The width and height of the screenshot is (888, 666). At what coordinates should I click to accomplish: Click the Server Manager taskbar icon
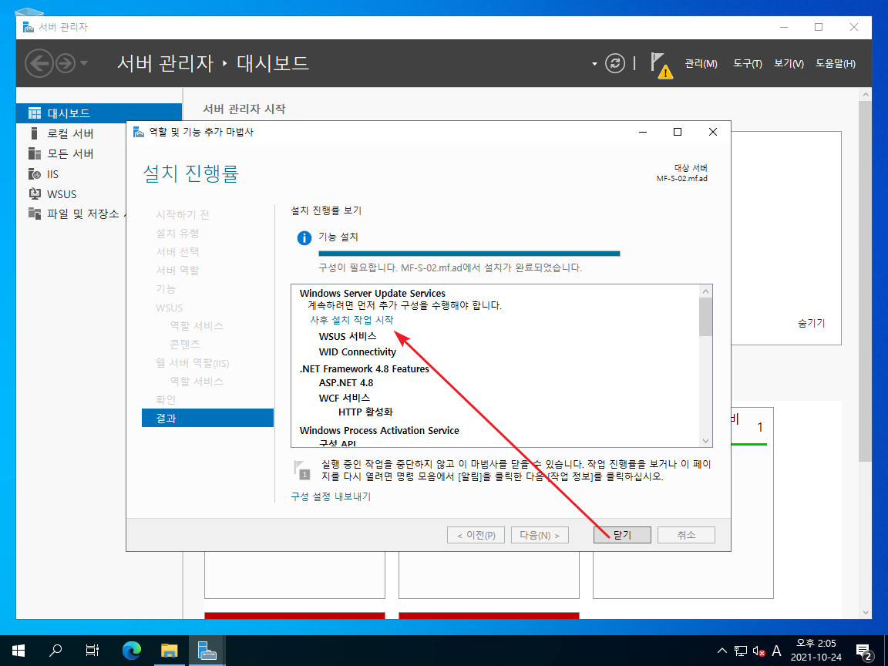tap(207, 651)
